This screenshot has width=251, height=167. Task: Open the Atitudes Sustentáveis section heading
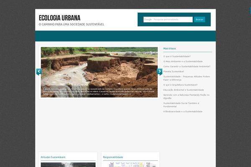coord(53,157)
